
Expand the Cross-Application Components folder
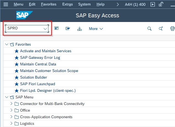pos(11,117)
